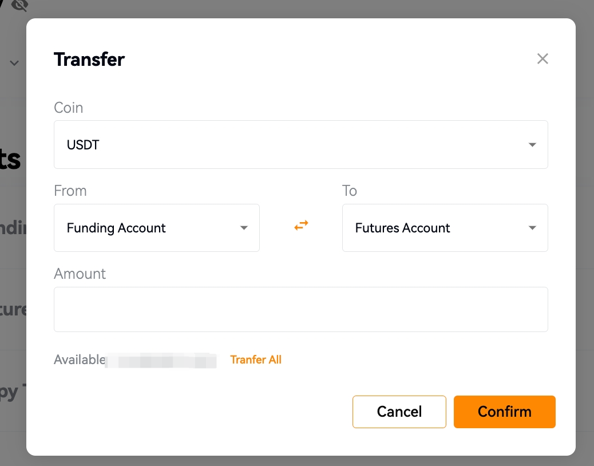Open the Coin dropdown arrow
The image size is (594, 466).
[532, 145]
